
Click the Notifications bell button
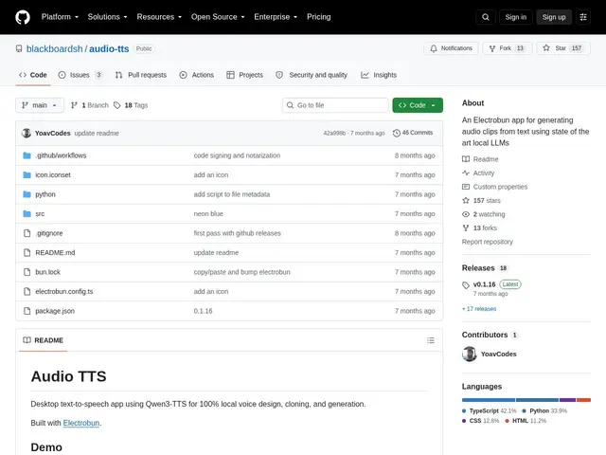click(451, 48)
